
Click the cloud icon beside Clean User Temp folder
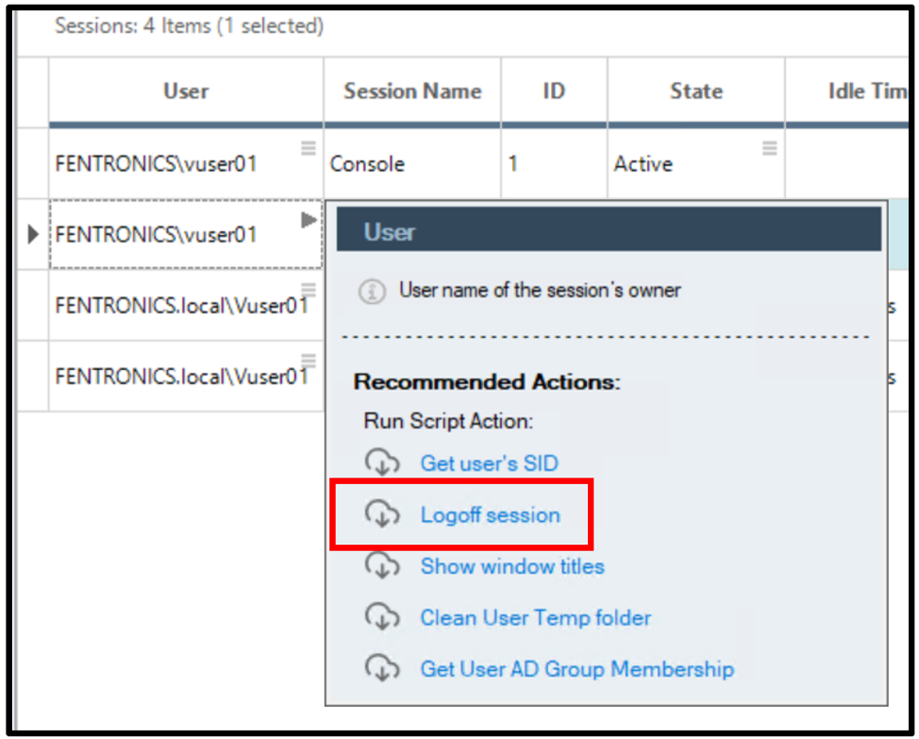[382, 617]
